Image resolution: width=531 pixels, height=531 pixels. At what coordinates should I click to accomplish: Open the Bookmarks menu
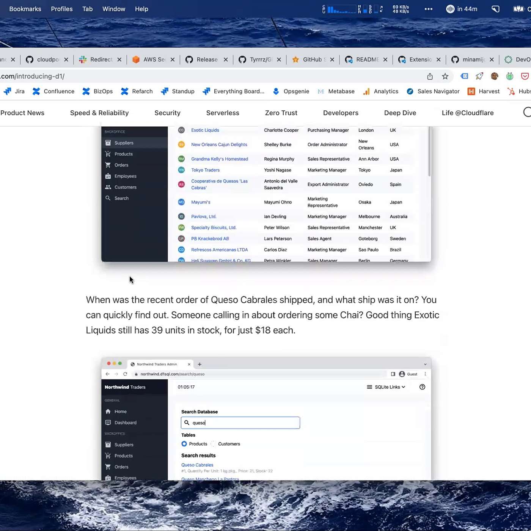pyautogui.click(x=25, y=9)
